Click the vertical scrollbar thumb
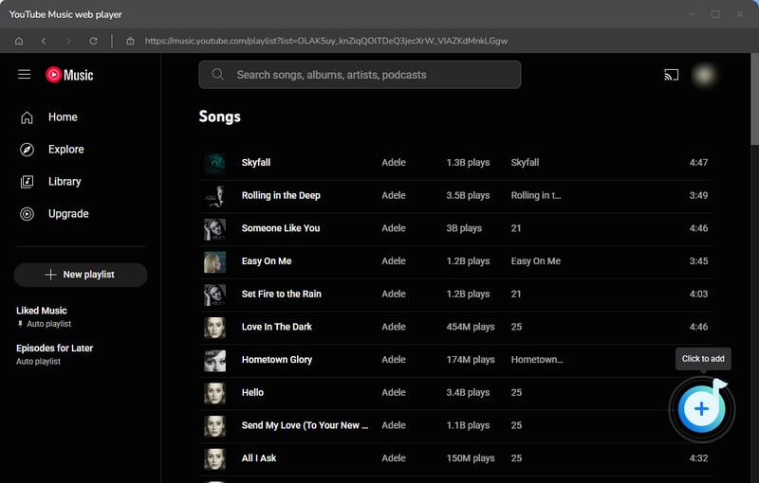 [754, 98]
